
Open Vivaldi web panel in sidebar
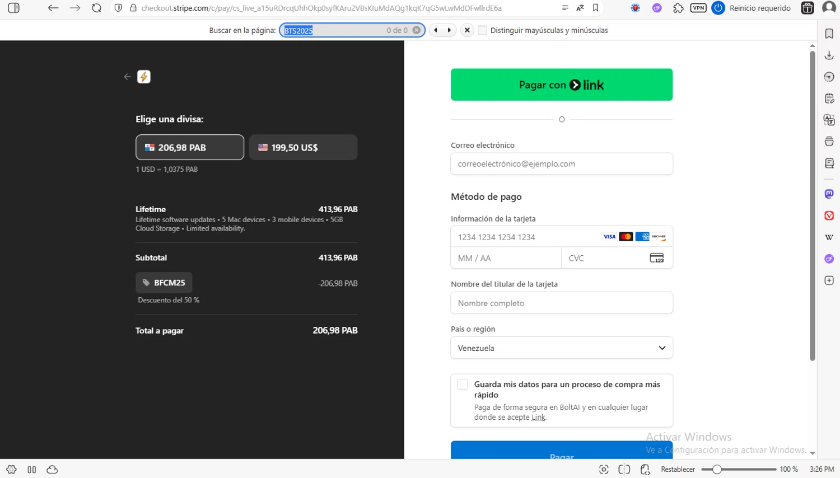829,215
